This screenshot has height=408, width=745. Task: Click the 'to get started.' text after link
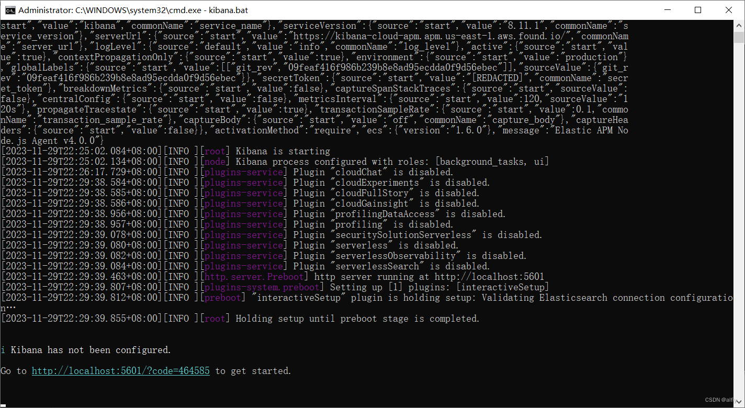[x=253, y=371]
